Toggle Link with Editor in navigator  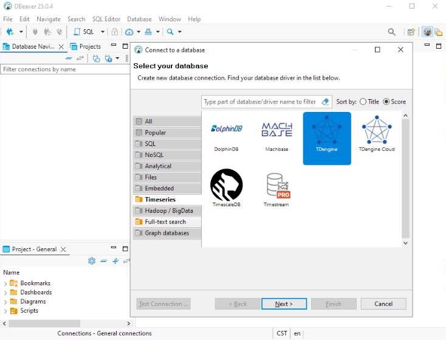[80, 58]
